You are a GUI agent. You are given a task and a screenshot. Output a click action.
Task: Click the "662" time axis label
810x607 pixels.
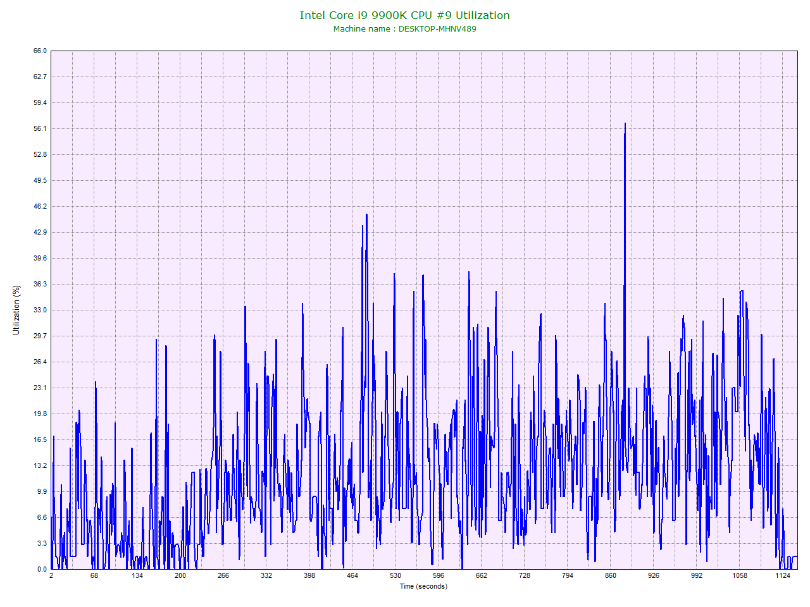coord(482,576)
